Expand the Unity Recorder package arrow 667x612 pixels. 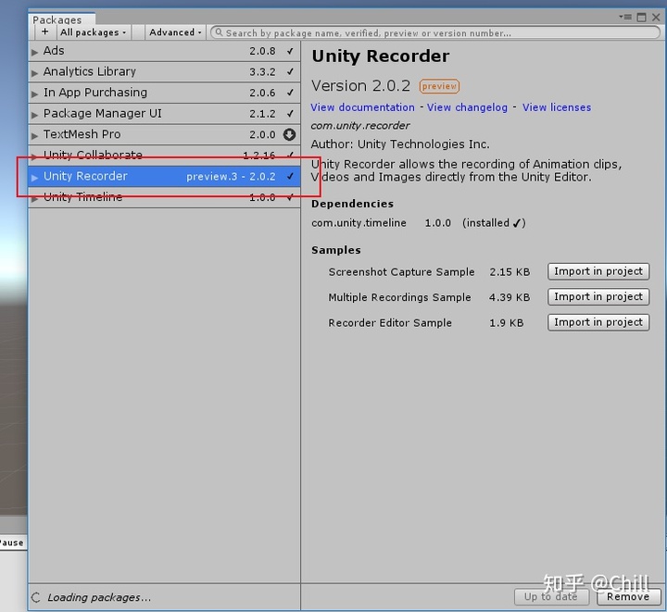34,178
